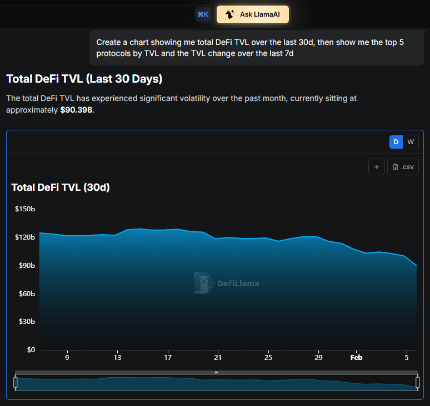Viewport: 430px width, 406px height.
Task: Click the 'Total DeFi TVL (30d)' chart title
Action: 61,187
